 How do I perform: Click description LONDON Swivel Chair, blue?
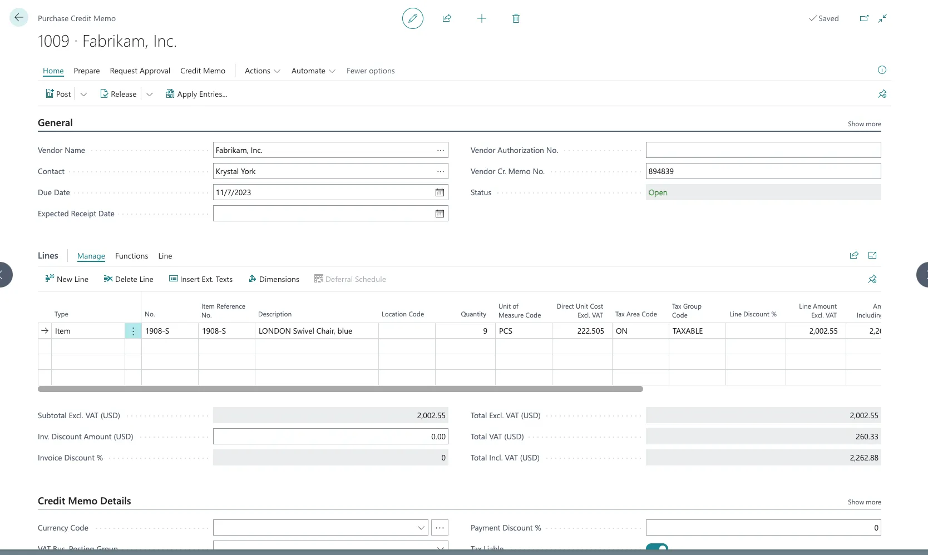[317, 331]
